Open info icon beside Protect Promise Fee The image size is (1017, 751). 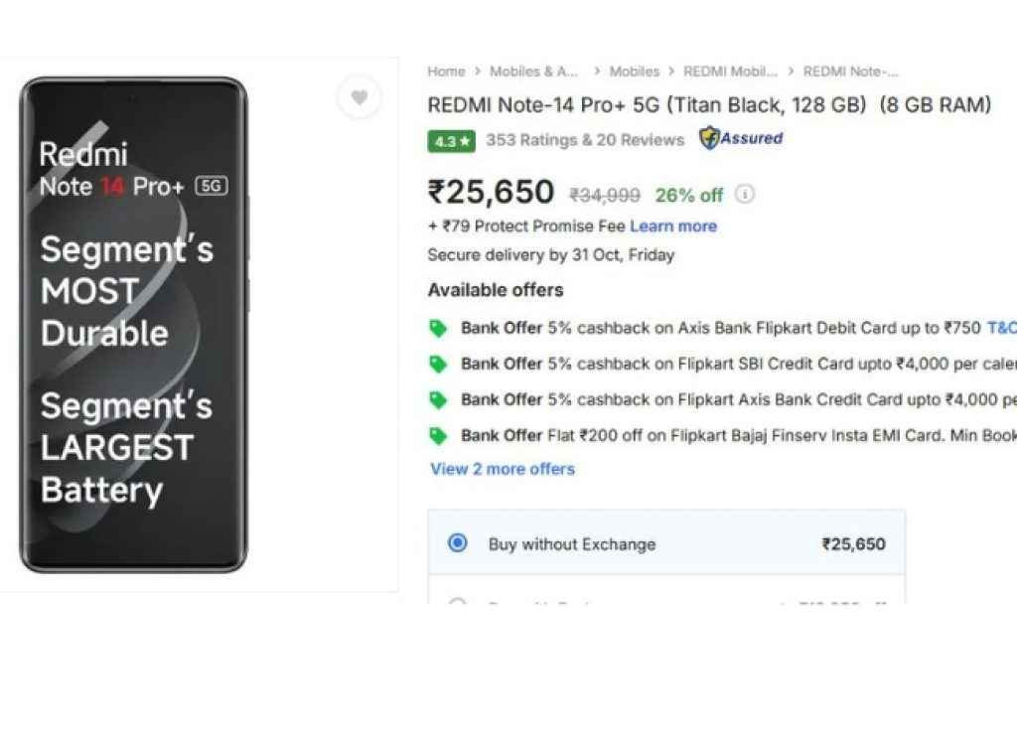tap(745, 196)
